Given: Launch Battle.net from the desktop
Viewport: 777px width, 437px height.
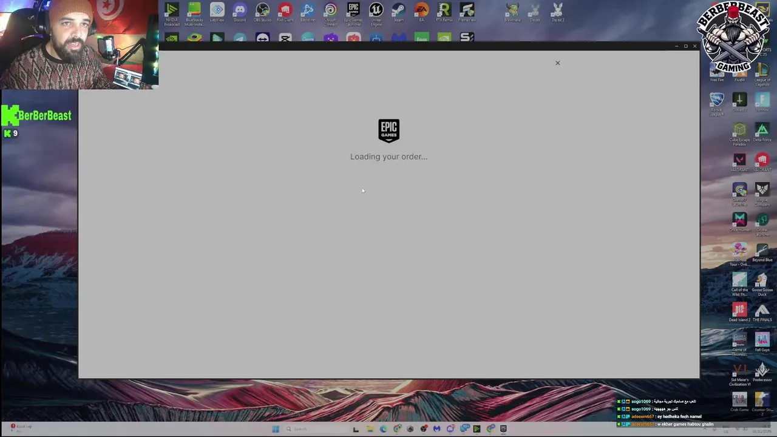Looking at the screenshot, I should click(308, 12).
